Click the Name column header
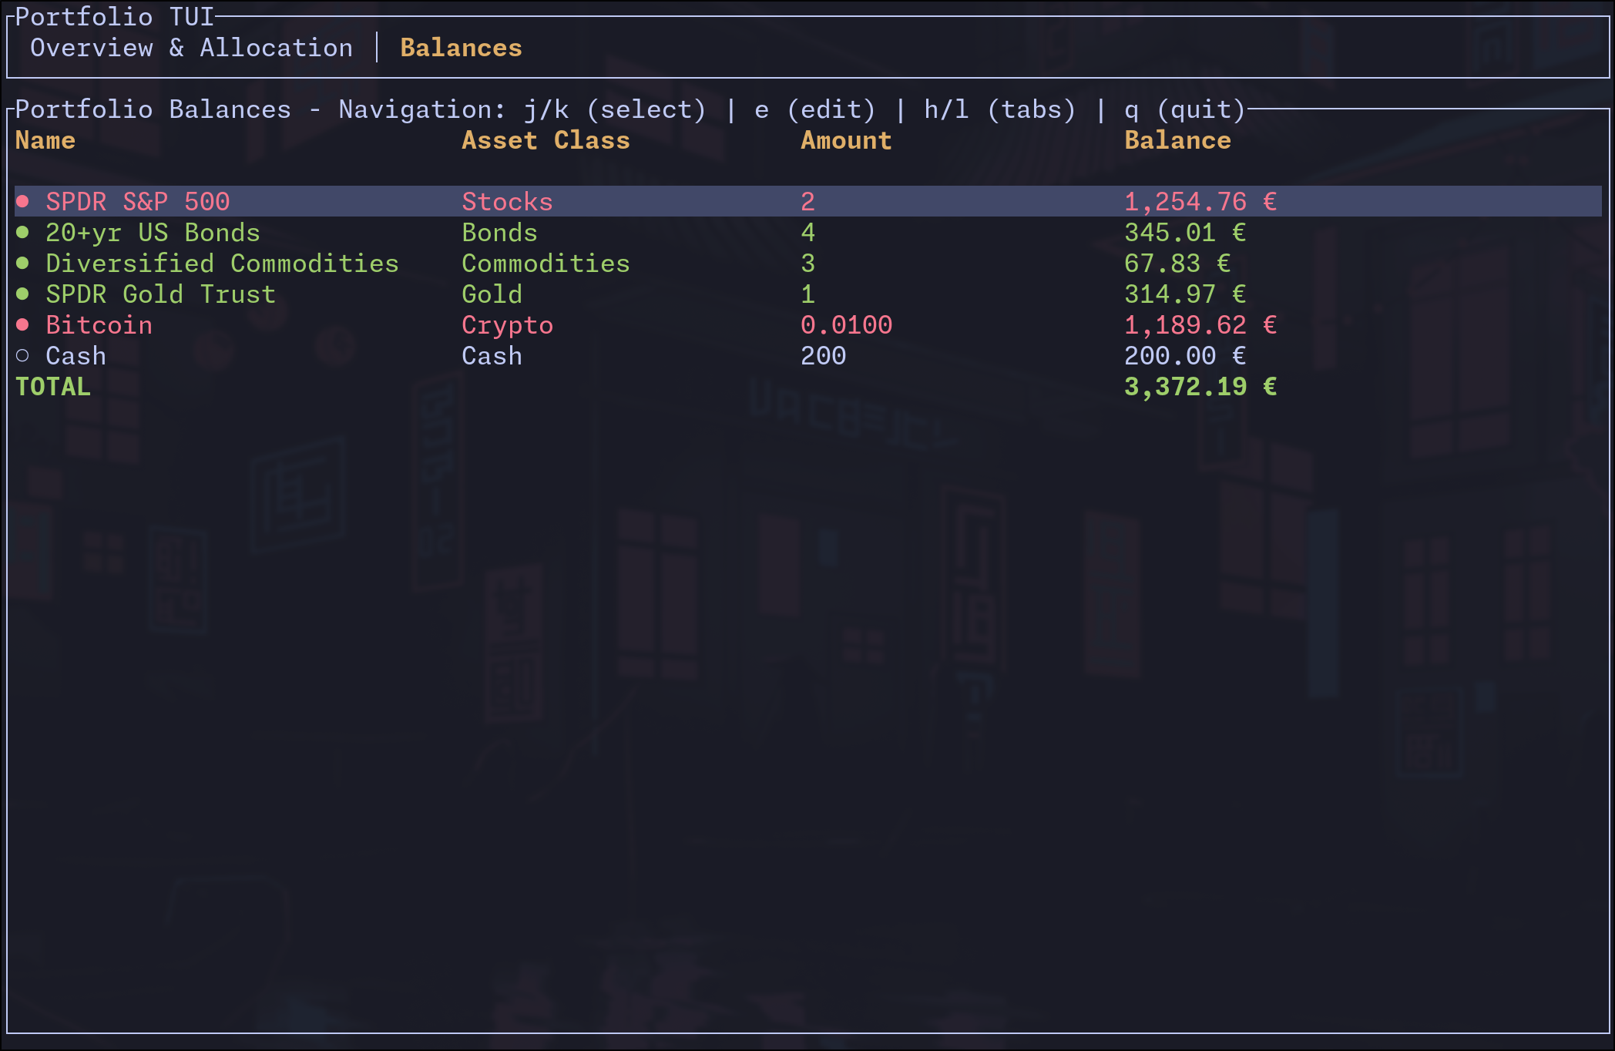The height and width of the screenshot is (1051, 1615). tap(45, 140)
